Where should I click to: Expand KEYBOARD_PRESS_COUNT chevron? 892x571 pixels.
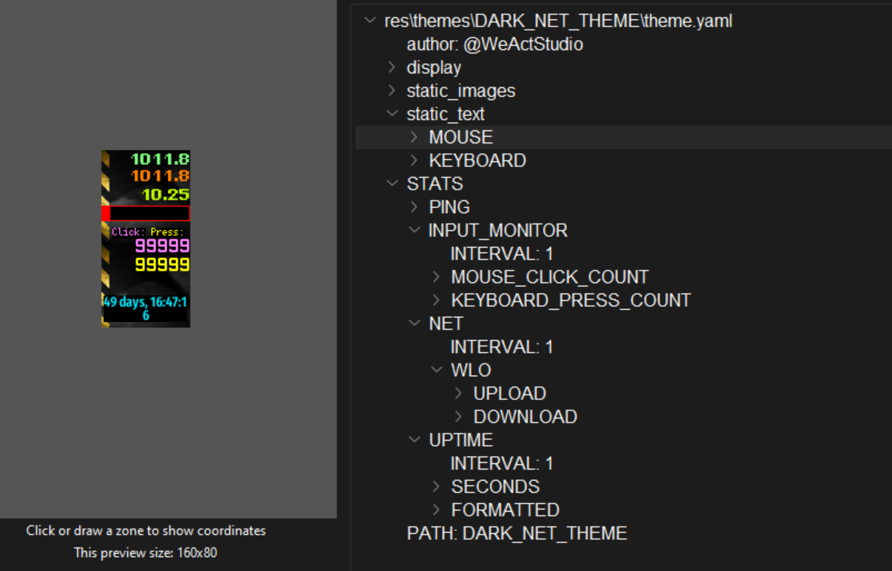click(436, 300)
